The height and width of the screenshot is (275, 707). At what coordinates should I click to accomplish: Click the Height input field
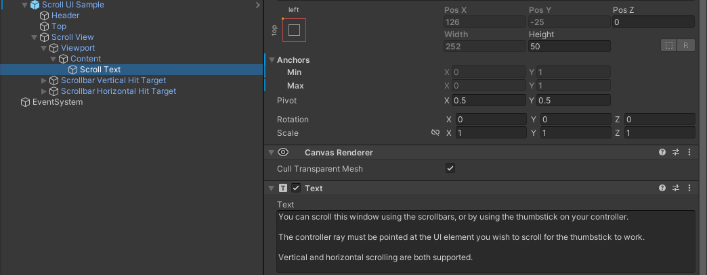(569, 46)
